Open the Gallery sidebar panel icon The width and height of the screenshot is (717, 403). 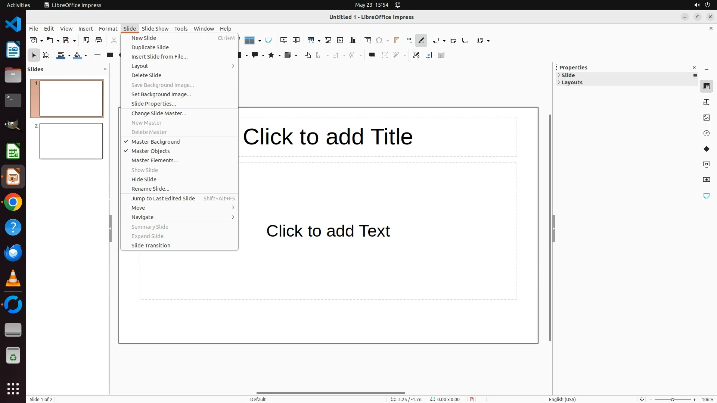[706, 118]
